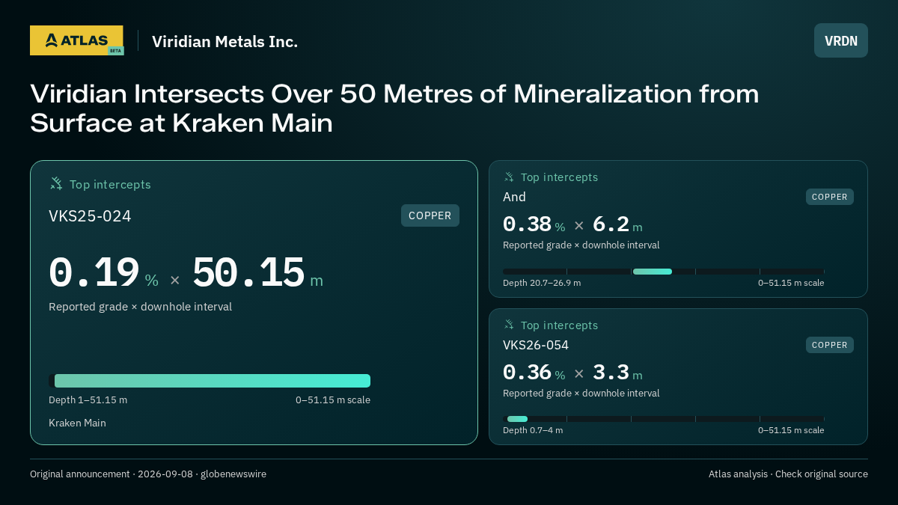
Task: Click the 'Original announcement' footer source text
Action: click(148, 474)
